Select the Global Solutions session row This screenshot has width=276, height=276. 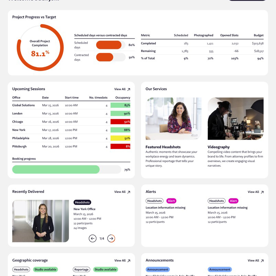(x=71, y=105)
